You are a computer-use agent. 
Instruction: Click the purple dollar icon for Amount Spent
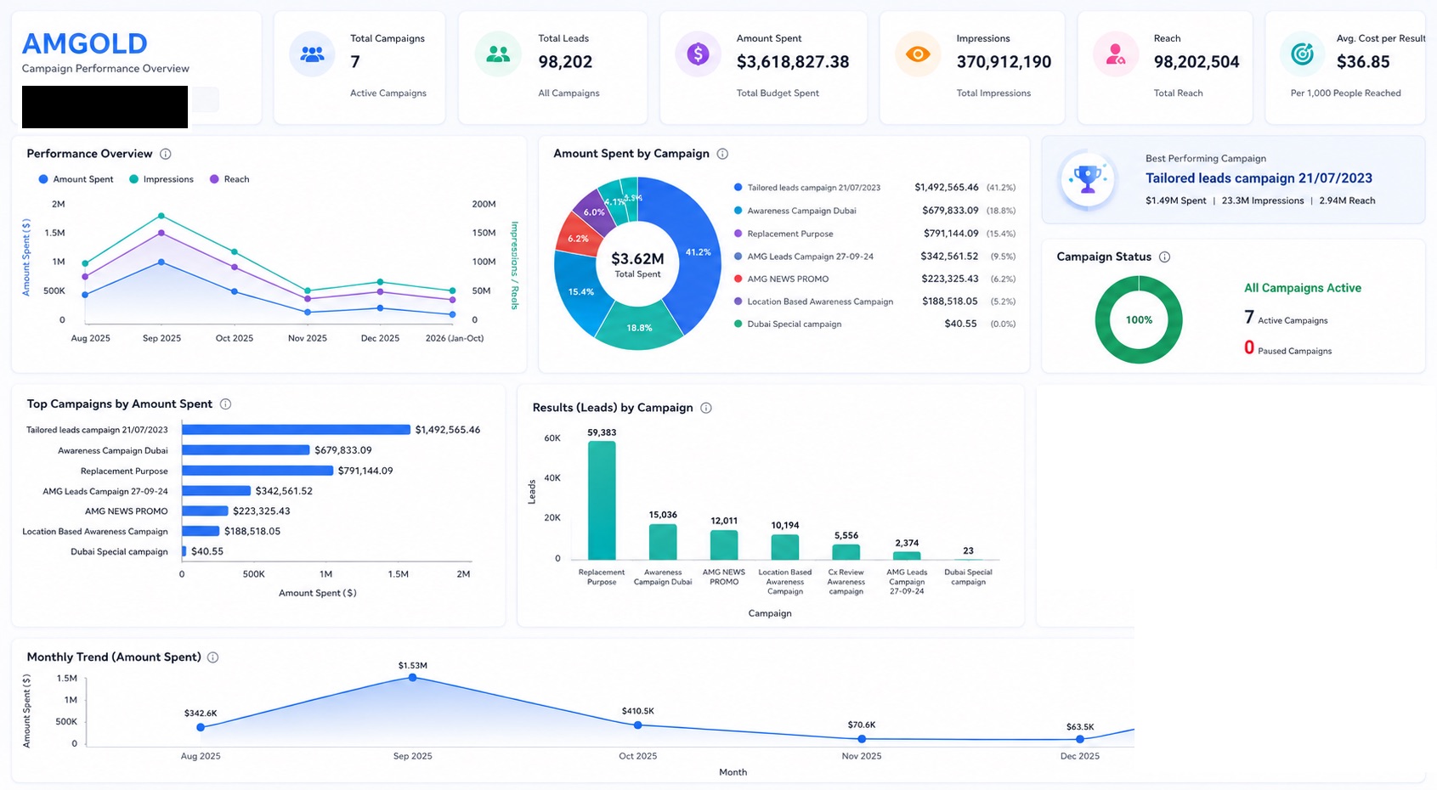(698, 54)
